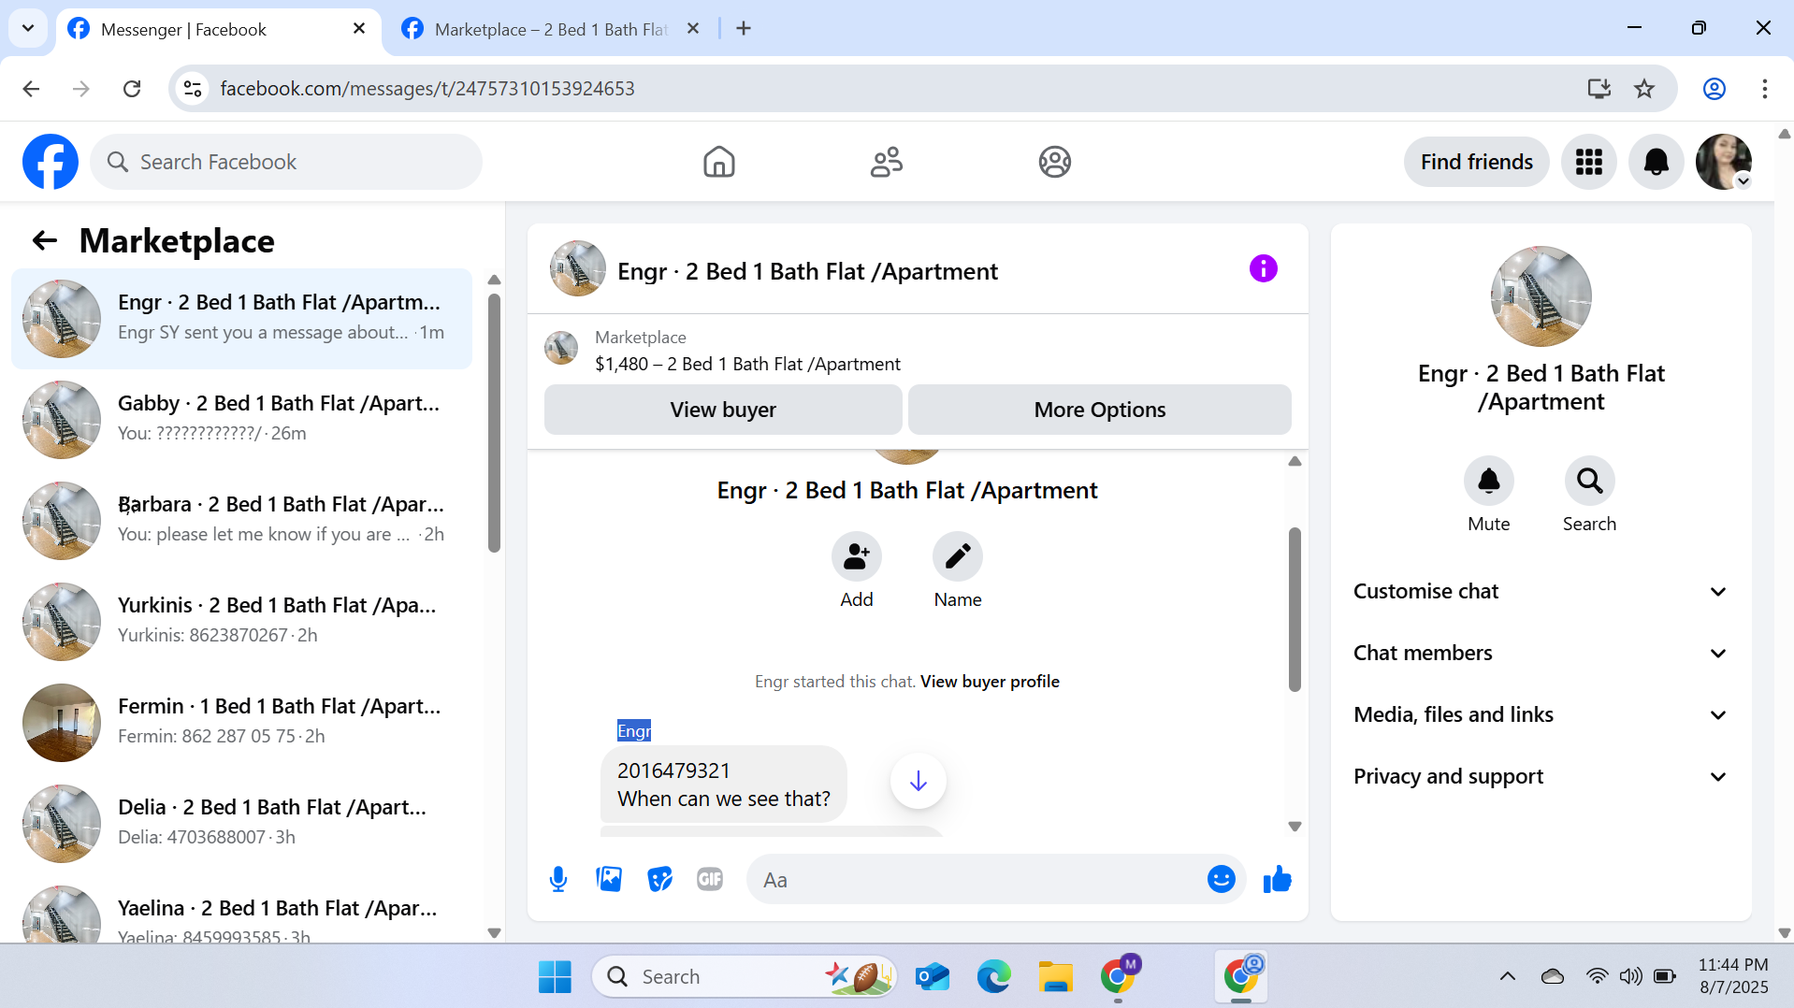Click the Find friends button
Screen dimensions: 1794x1008
[1476, 162]
